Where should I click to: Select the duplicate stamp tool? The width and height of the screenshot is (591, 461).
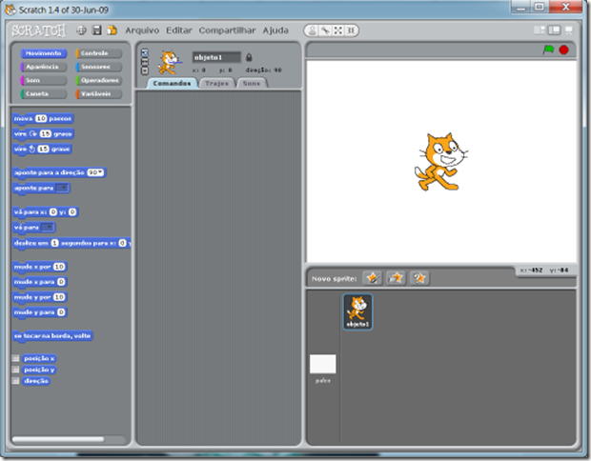click(x=312, y=30)
